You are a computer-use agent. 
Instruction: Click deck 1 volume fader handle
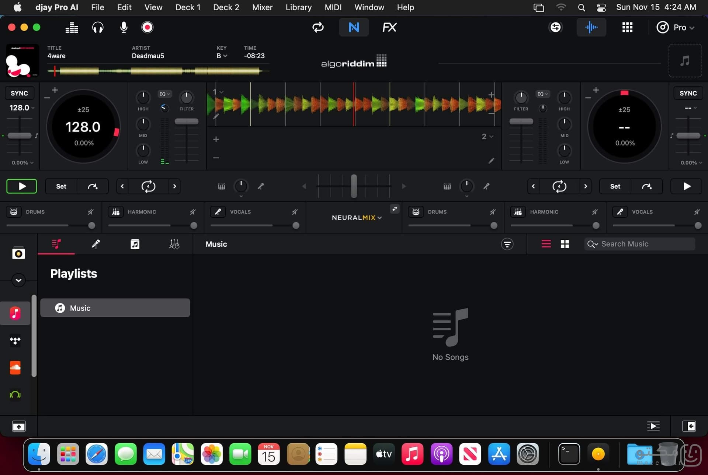coord(187,121)
